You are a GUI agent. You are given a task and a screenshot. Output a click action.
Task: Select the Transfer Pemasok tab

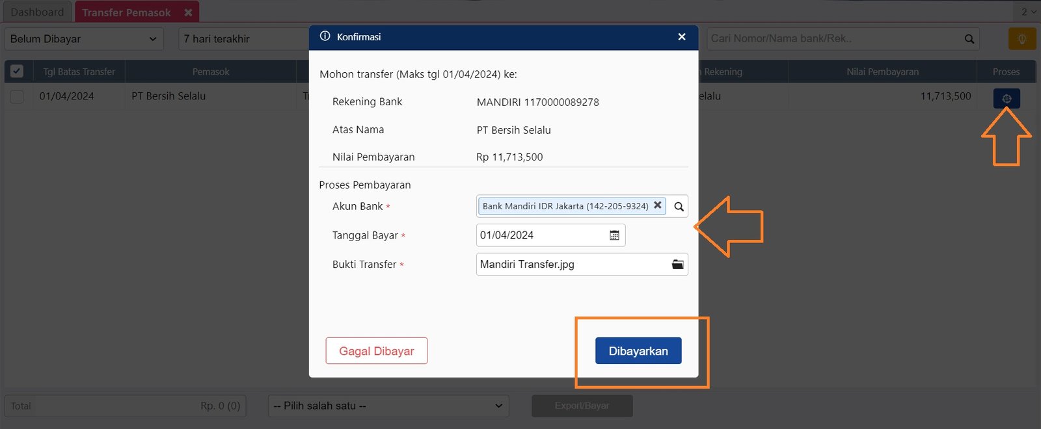(x=126, y=12)
